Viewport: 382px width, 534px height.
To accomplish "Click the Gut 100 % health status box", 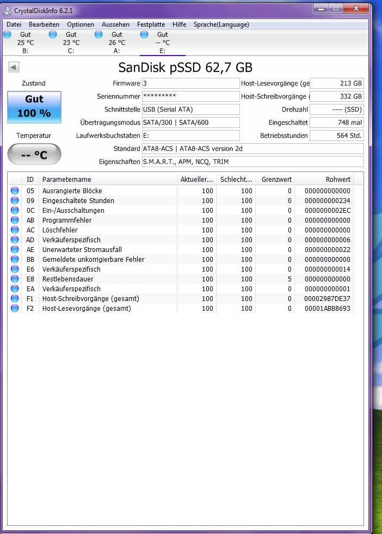I will point(34,107).
